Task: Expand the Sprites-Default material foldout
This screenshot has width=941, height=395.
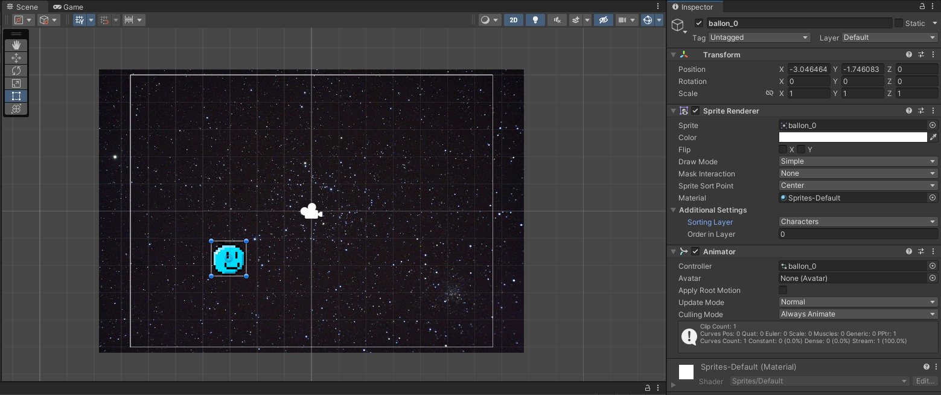Action: point(674,385)
